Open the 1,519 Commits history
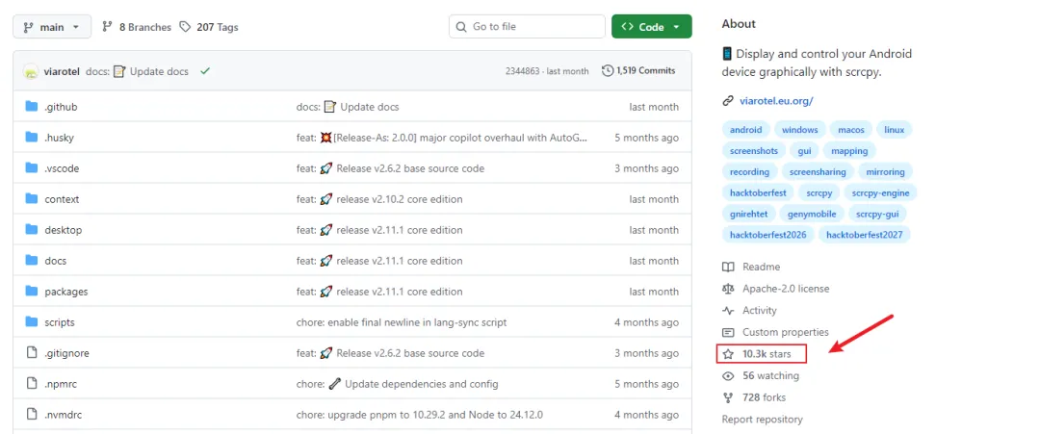The image size is (1040, 434). [x=638, y=71]
